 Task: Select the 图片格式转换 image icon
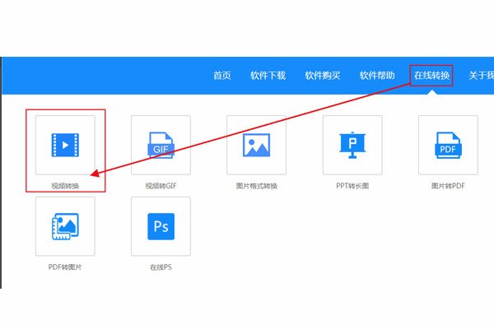coord(256,145)
